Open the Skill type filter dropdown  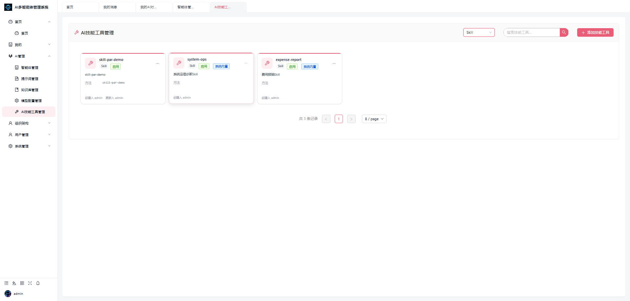pos(479,32)
